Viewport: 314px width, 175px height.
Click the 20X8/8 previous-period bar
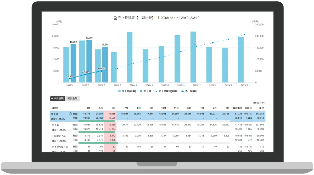[x=130, y=57]
